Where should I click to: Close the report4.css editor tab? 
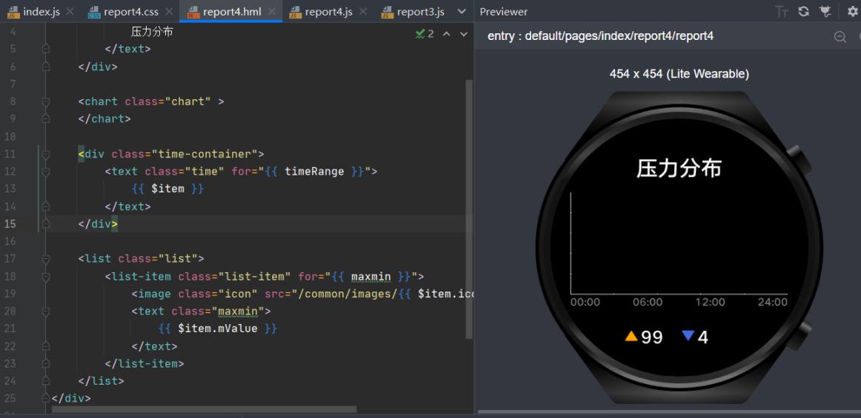click(x=169, y=12)
